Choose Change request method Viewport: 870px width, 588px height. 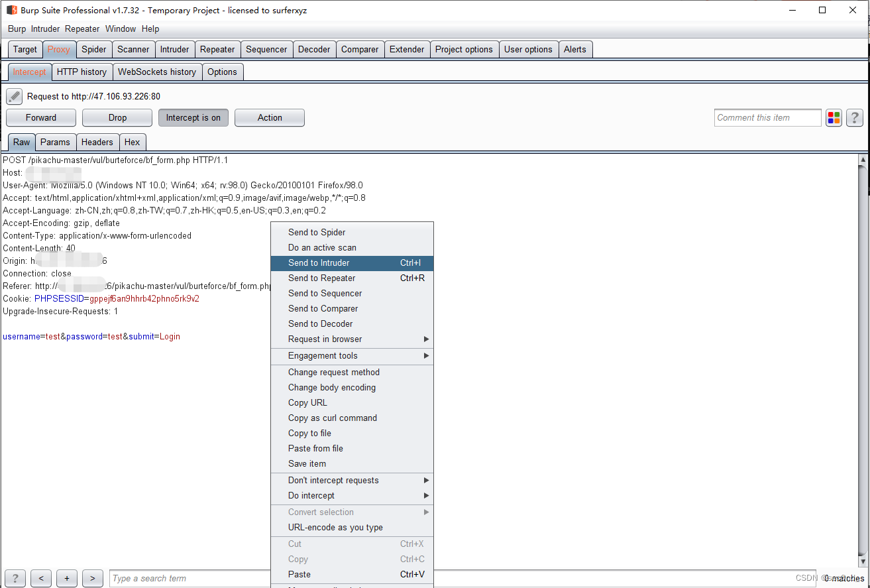click(x=352, y=372)
